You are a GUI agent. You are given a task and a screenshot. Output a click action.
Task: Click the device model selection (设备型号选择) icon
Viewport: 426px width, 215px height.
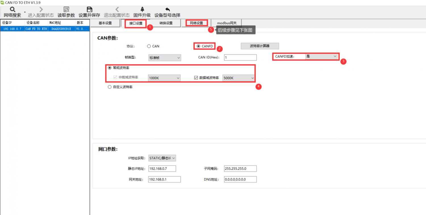pos(167,10)
